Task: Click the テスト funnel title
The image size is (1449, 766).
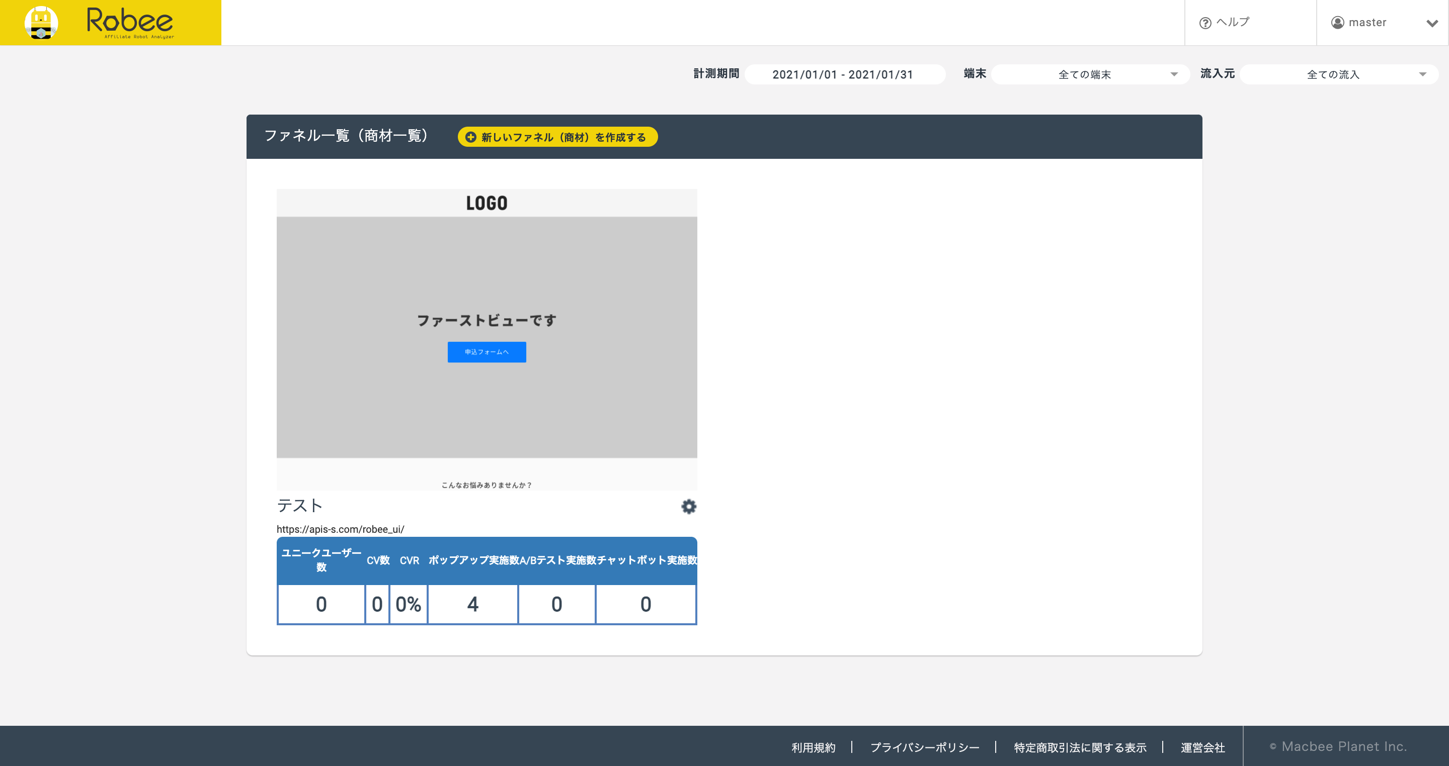Action: tap(300, 506)
